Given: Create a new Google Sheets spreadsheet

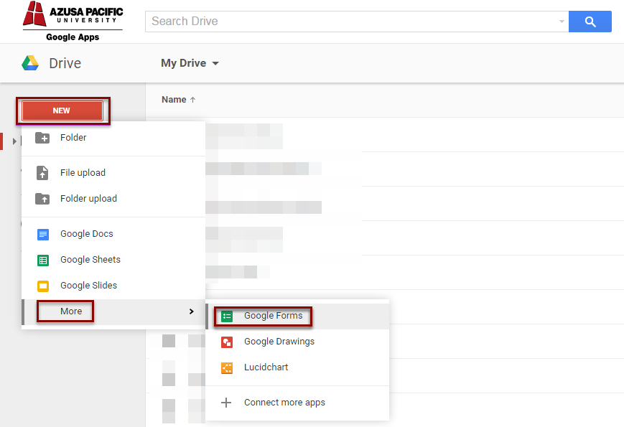Looking at the screenshot, I should coord(113,260).
